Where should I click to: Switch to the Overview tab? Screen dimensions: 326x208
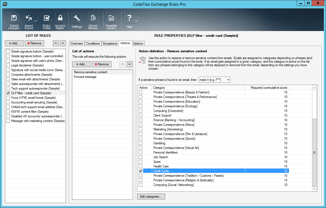(x=77, y=43)
